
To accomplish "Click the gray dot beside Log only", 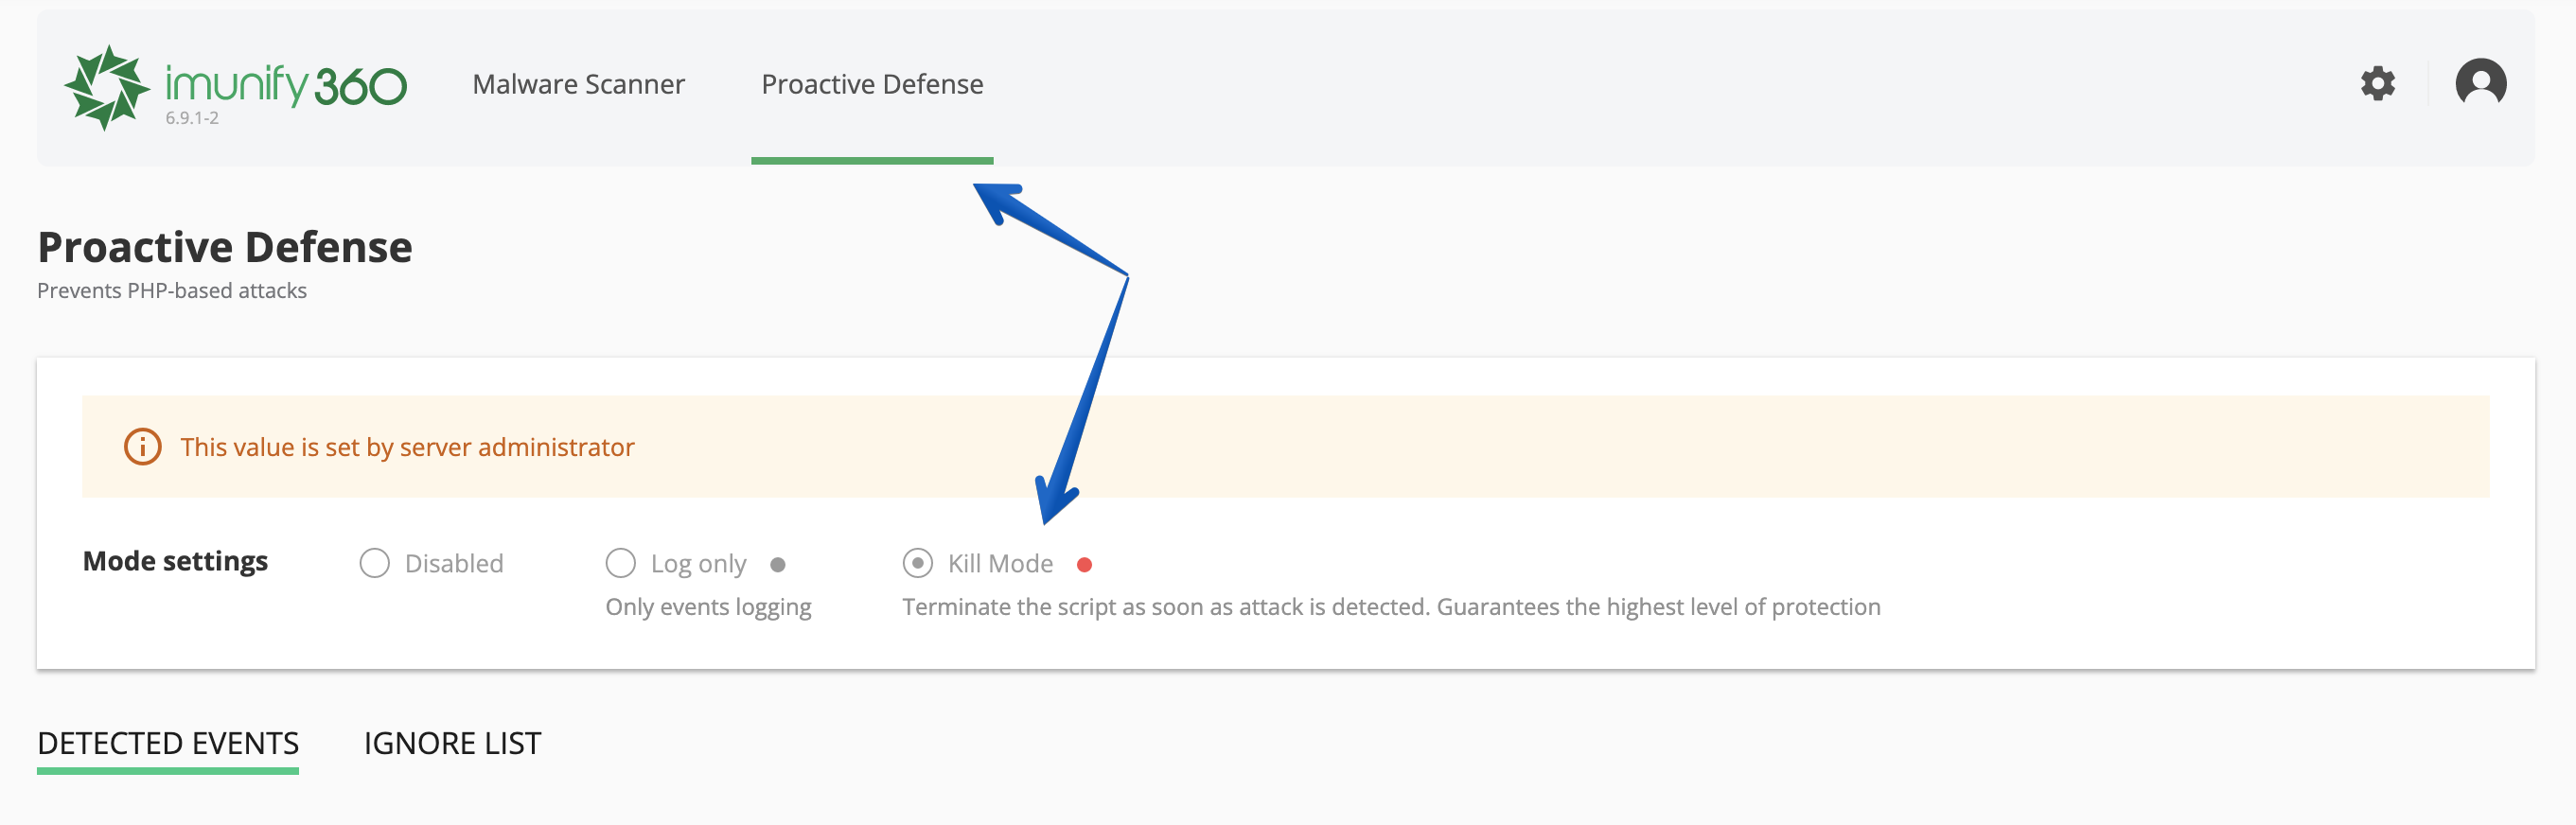I will 778,565.
